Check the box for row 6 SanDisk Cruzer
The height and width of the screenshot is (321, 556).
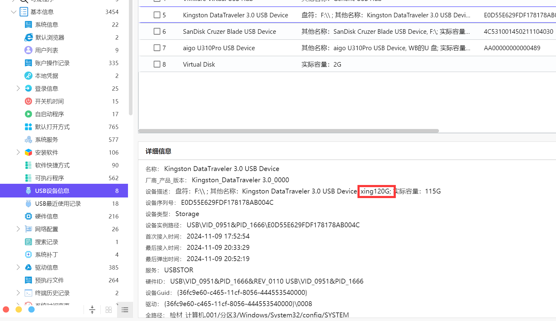click(x=157, y=31)
